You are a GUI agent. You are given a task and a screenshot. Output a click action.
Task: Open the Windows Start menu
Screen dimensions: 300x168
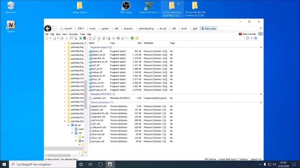(4, 164)
